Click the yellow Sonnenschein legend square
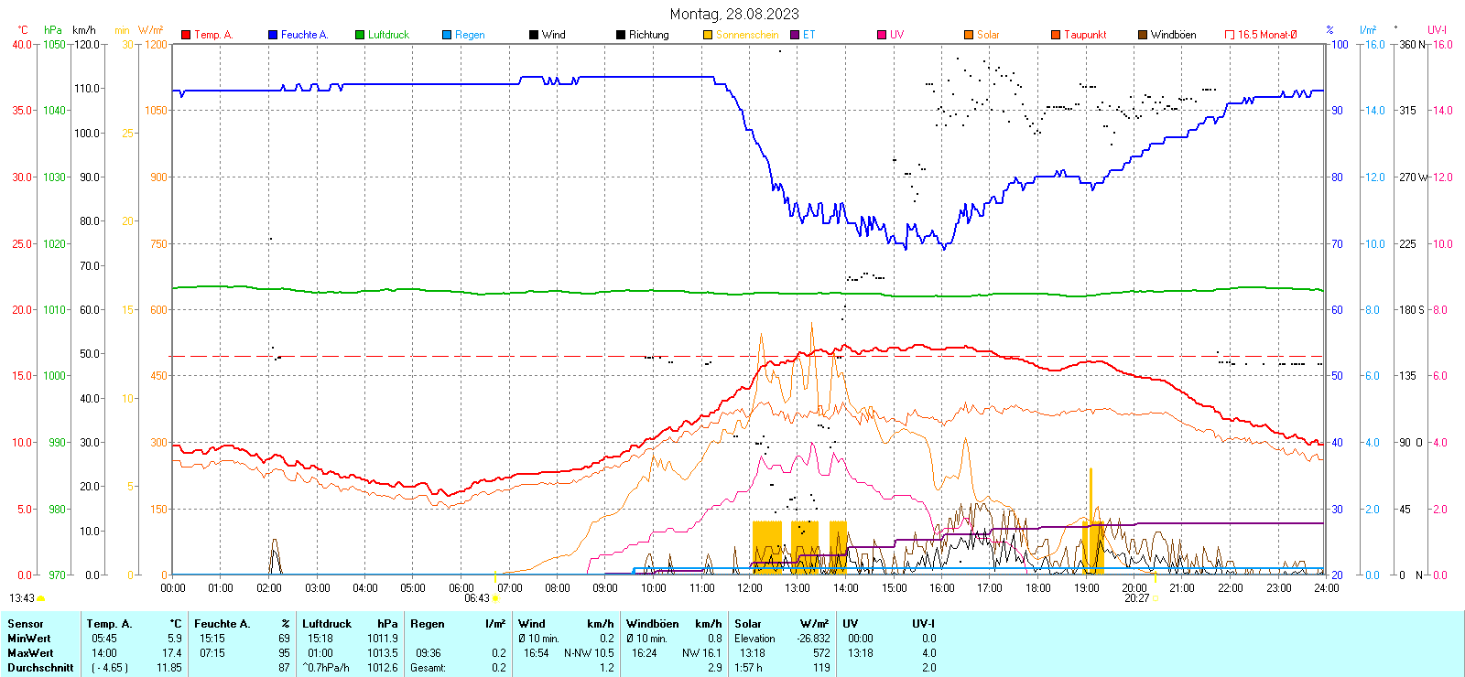This screenshot has height=677, width=1465. point(708,35)
